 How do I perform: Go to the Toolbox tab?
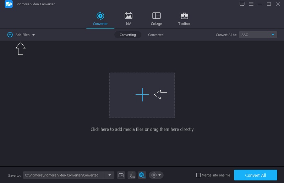pyautogui.click(x=184, y=19)
